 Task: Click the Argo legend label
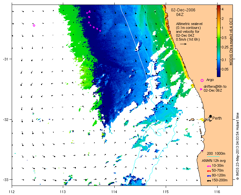click(210, 80)
